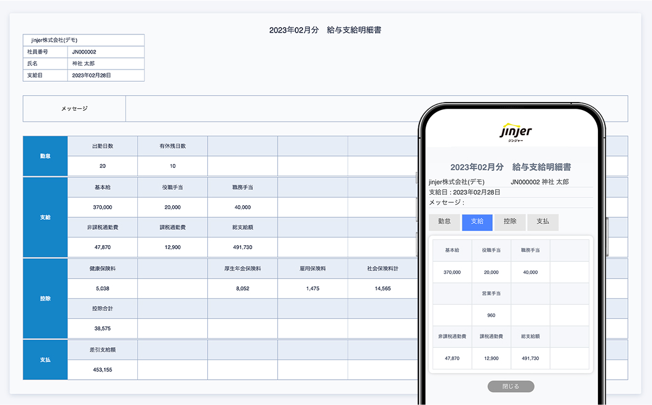This screenshot has height=405, width=652.
Task: Click the jinjer logo on the phone screen
Action: coord(515,132)
